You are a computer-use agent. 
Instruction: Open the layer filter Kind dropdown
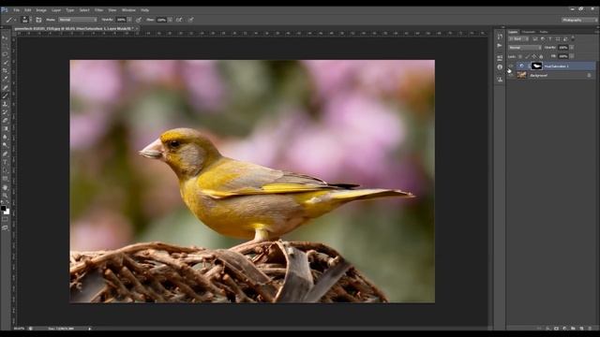click(x=518, y=38)
